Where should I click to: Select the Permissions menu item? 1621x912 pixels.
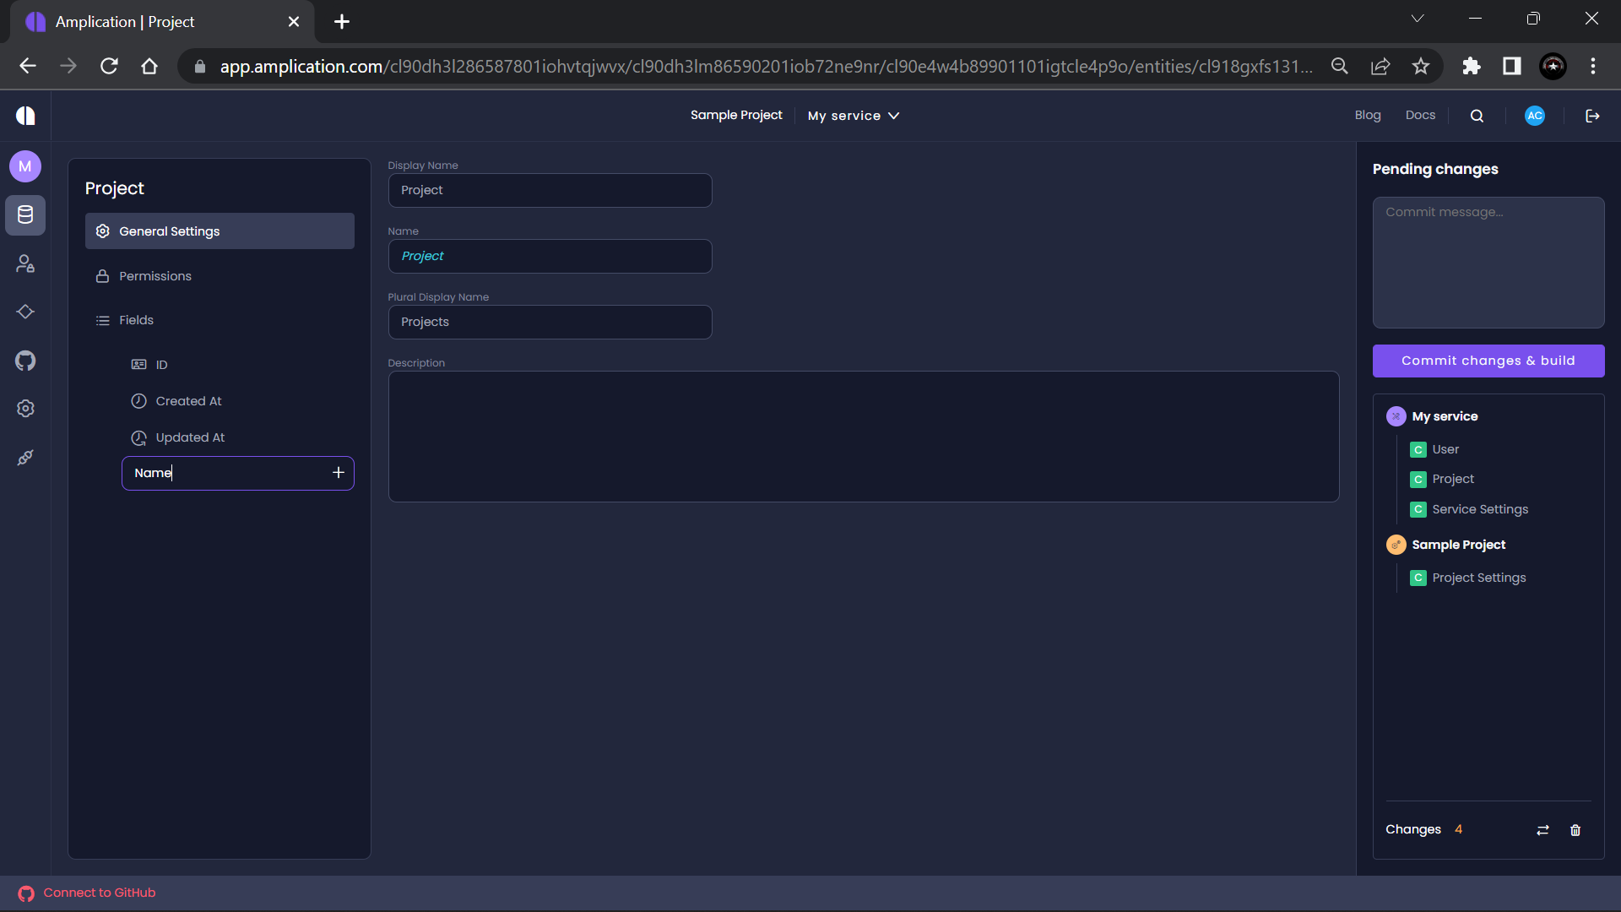pyautogui.click(x=155, y=276)
